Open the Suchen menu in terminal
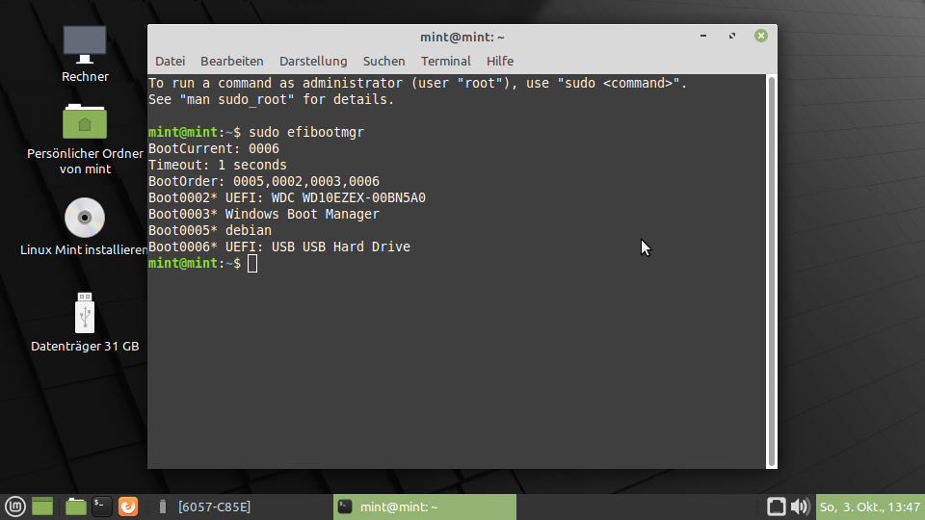 click(383, 61)
